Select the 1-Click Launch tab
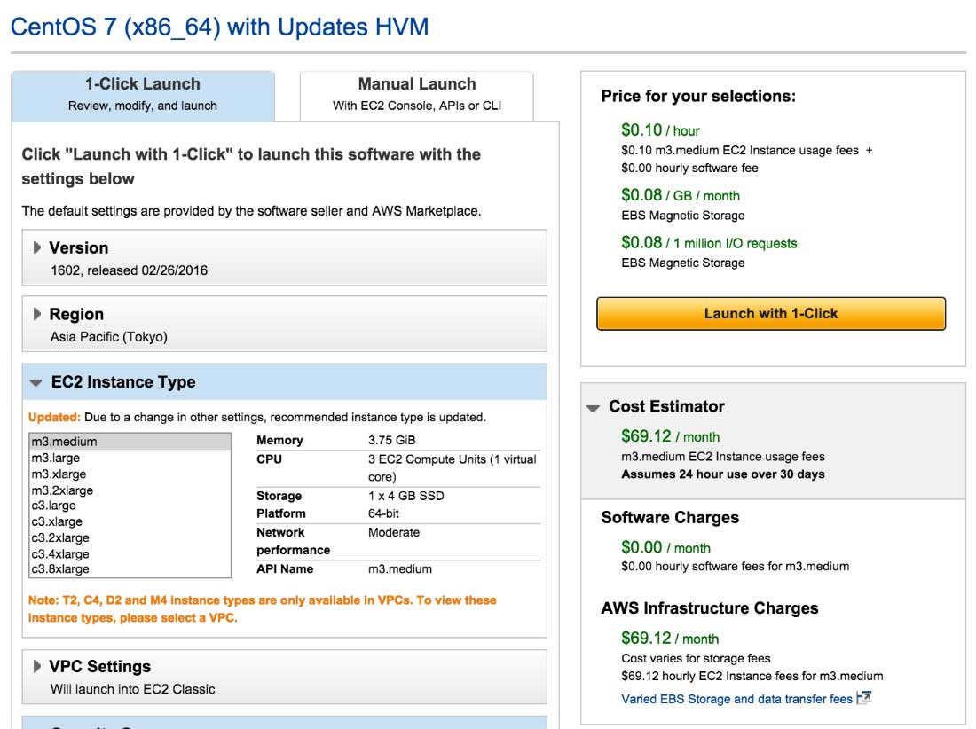This screenshot has width=976, height=729. 143,94
